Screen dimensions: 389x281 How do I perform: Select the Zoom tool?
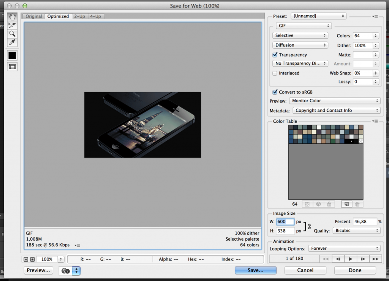pos(12,34)
